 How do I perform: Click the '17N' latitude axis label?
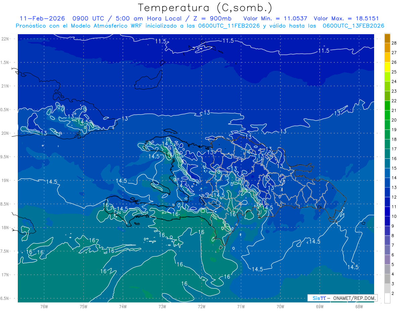tap(5, 275)
